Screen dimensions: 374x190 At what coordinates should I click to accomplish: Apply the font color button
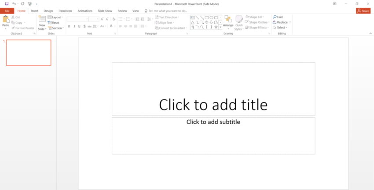pos(111,26)
